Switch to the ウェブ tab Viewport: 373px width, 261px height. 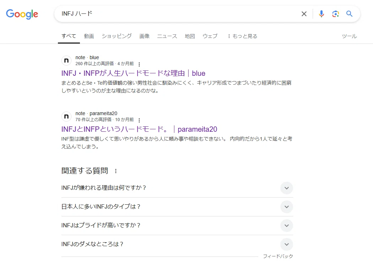coord(210,36)
